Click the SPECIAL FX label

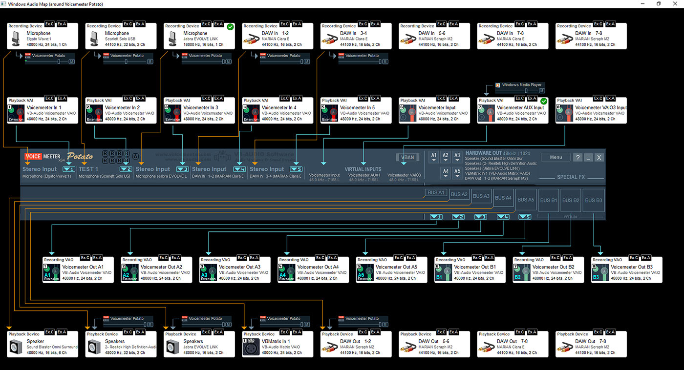pos(571,177)
